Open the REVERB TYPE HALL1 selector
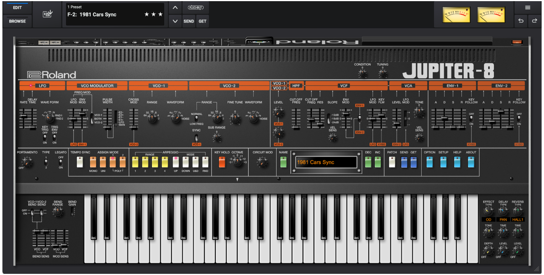The image size is (544, 275). (518, 220)
